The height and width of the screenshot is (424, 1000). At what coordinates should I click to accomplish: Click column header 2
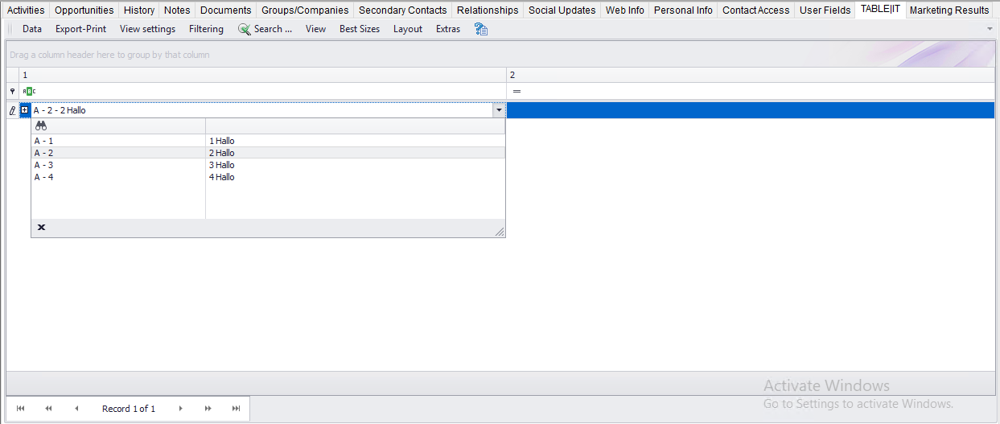[x=751, y=75]
